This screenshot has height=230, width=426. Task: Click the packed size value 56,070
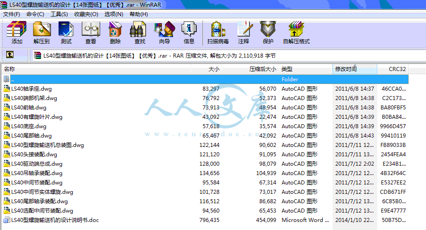coord(268,89)
